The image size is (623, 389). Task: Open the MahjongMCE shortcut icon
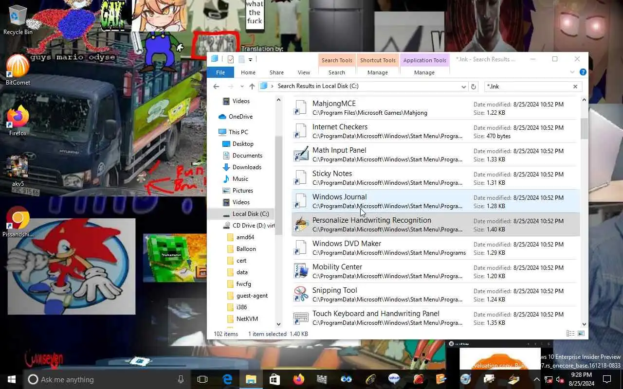click(301, 108)
